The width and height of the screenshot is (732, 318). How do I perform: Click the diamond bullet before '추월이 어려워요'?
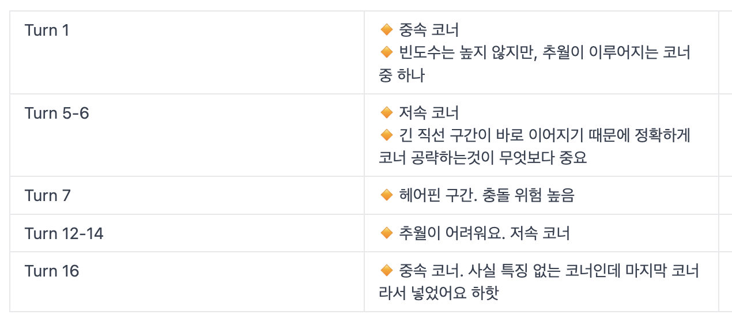click(x=386, y=233)
